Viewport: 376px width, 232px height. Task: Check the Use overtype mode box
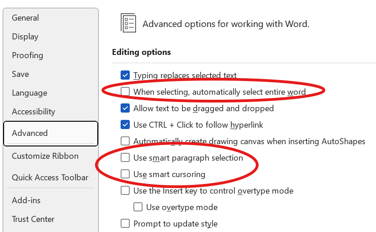pyautogui.click(x=138, y=207)
